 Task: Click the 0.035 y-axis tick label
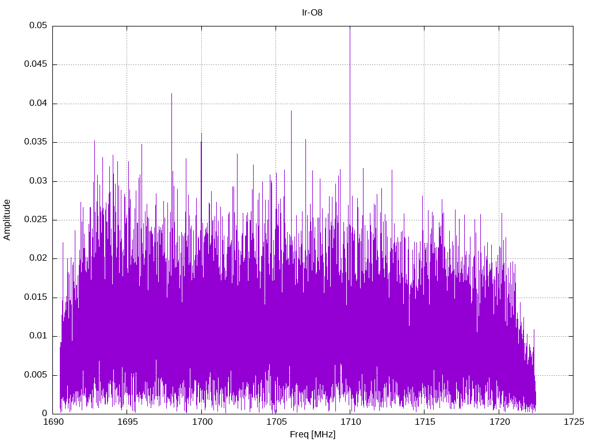pyautogui.click(x=35, y=142)
